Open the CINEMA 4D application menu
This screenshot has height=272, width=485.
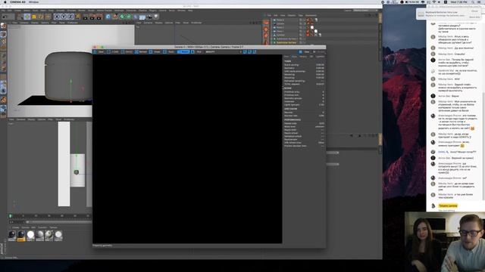point(17,2)
